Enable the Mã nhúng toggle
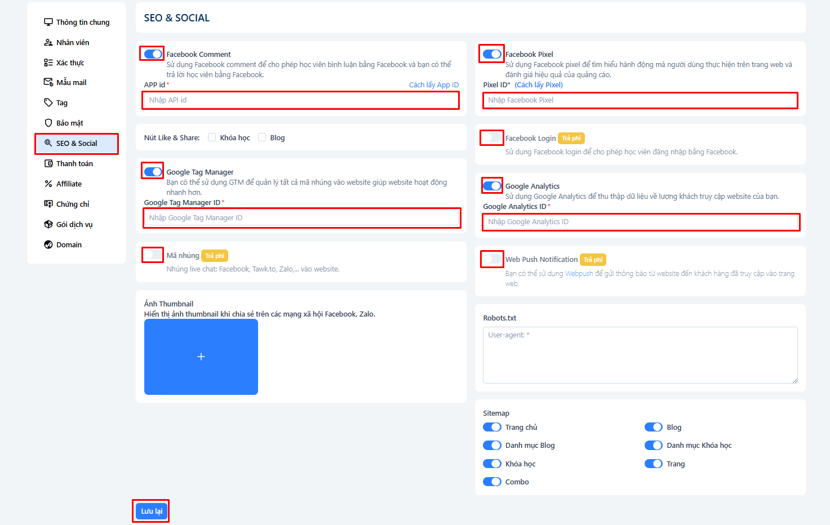Viewport: 830px width, 525px height. (x=153, y=255)
